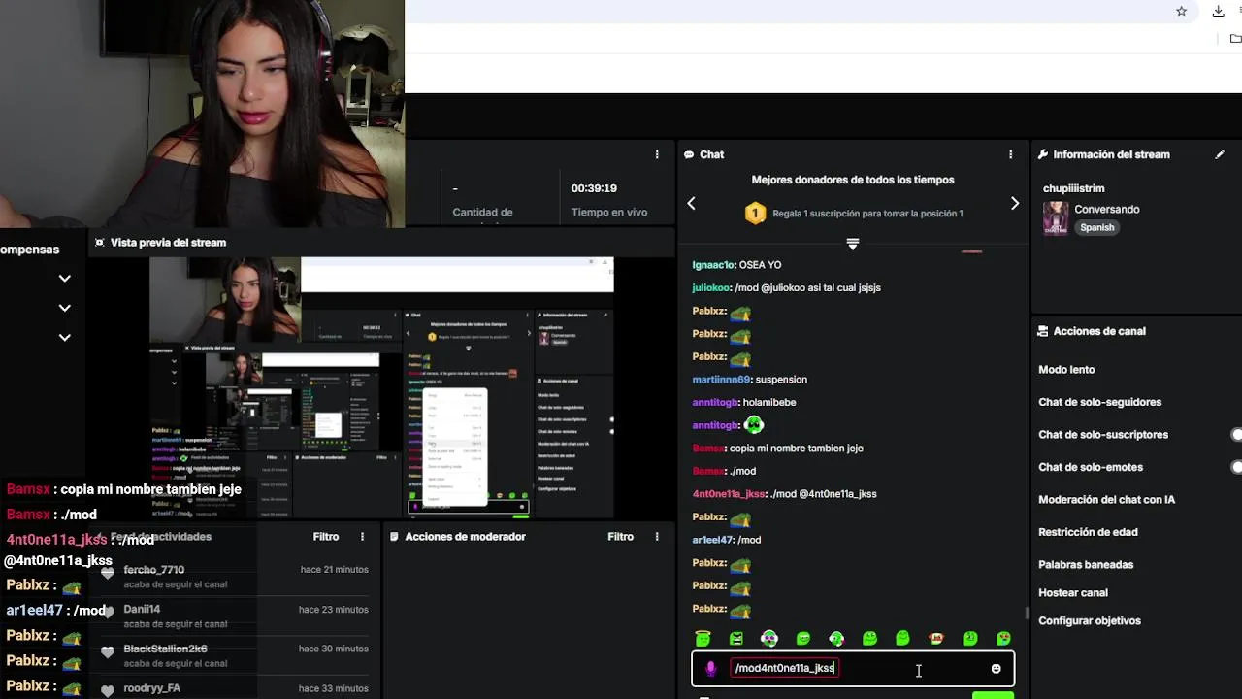1242x699 pixels.
Task: Go to previous donor leaderboard with left arrow
Action: click(x=691, y=203)
